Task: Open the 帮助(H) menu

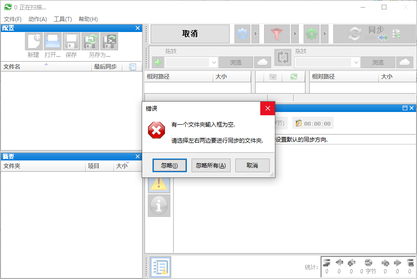Action: [88, 19]
